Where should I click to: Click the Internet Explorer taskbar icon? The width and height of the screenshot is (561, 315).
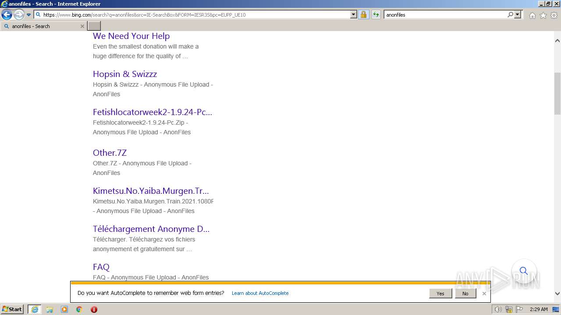pyautogui.click(x=35, y=309)
